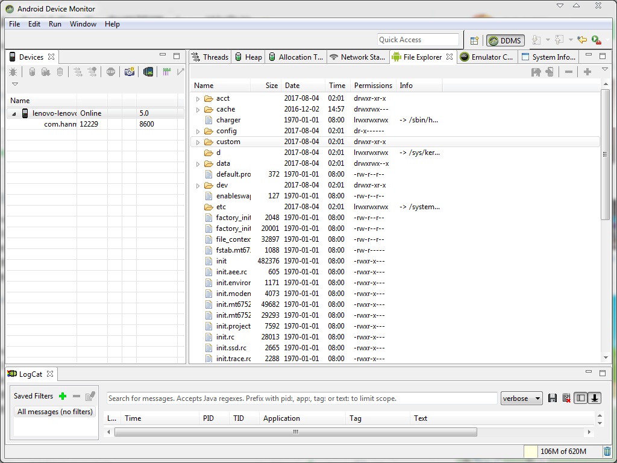This screenshot has height=463, width=617.
Task: Toggle display of saved filters view
Action: coord(581,398)
